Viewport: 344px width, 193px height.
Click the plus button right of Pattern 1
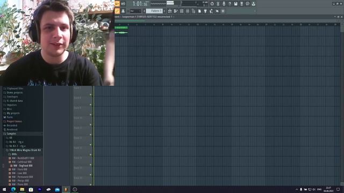click(x=164, y=11)
